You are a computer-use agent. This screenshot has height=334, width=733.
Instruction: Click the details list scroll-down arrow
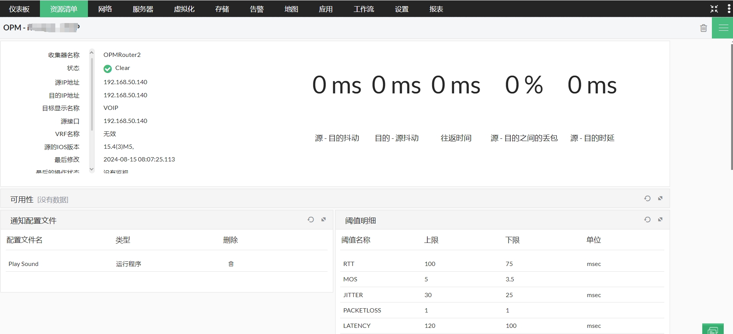pyautogui.click(x=91, y=169)
